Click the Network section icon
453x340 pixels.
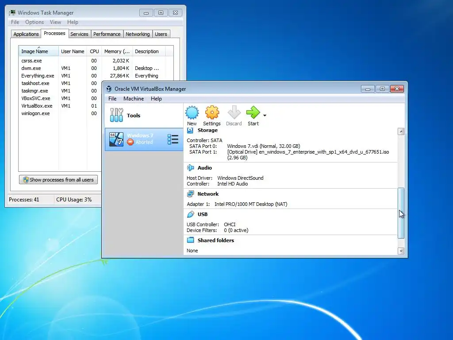click(190, 194)
